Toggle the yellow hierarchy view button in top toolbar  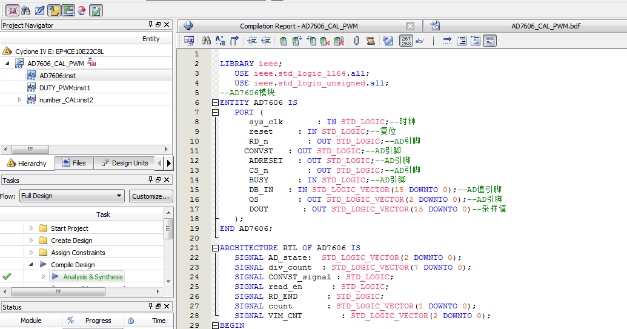pos(54,10)
